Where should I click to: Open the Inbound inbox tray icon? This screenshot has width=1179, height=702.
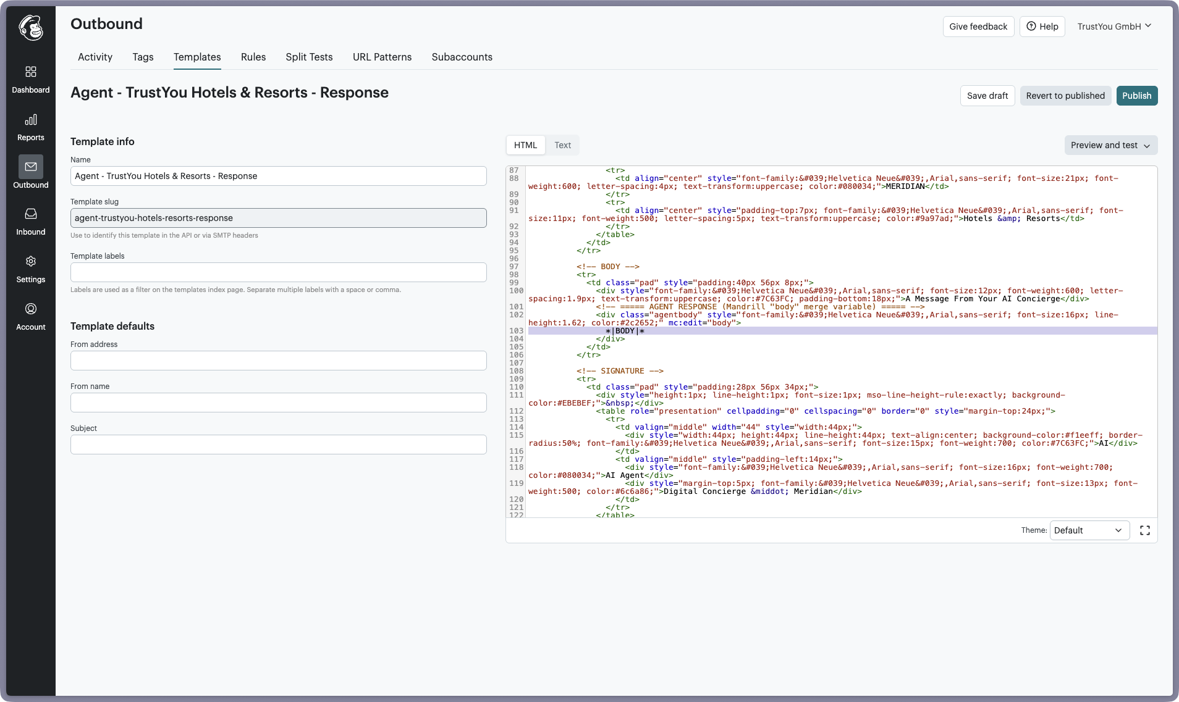pyautogui.click(x=31, y=214)
